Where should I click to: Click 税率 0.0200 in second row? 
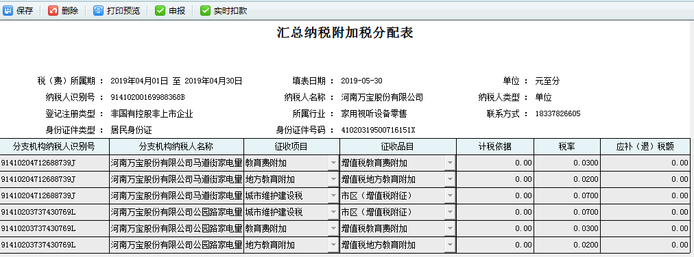pyautogui.click(x=567, y=180)
